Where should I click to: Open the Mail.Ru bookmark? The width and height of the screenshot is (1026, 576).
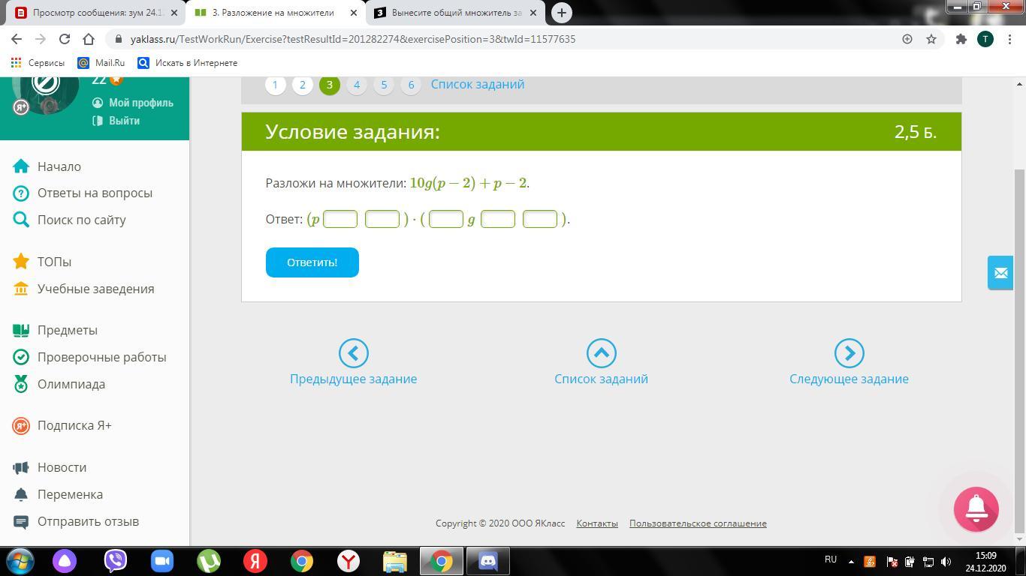click(101, 63)
